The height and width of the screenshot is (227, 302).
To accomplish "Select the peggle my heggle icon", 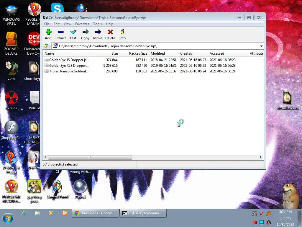I will coord(12,162).
